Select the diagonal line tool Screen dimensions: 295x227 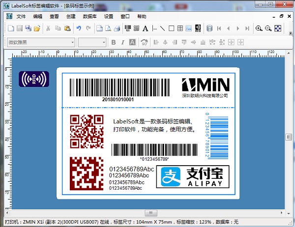pyautogui.click(x=162, y=28)
